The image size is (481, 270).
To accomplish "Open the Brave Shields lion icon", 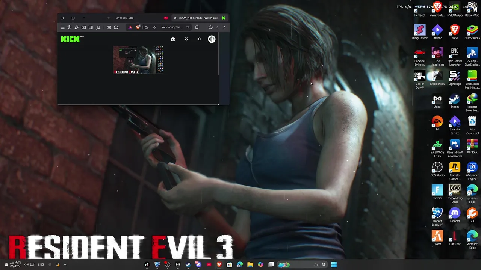I will pyautogui.click(x=138, y=27).
